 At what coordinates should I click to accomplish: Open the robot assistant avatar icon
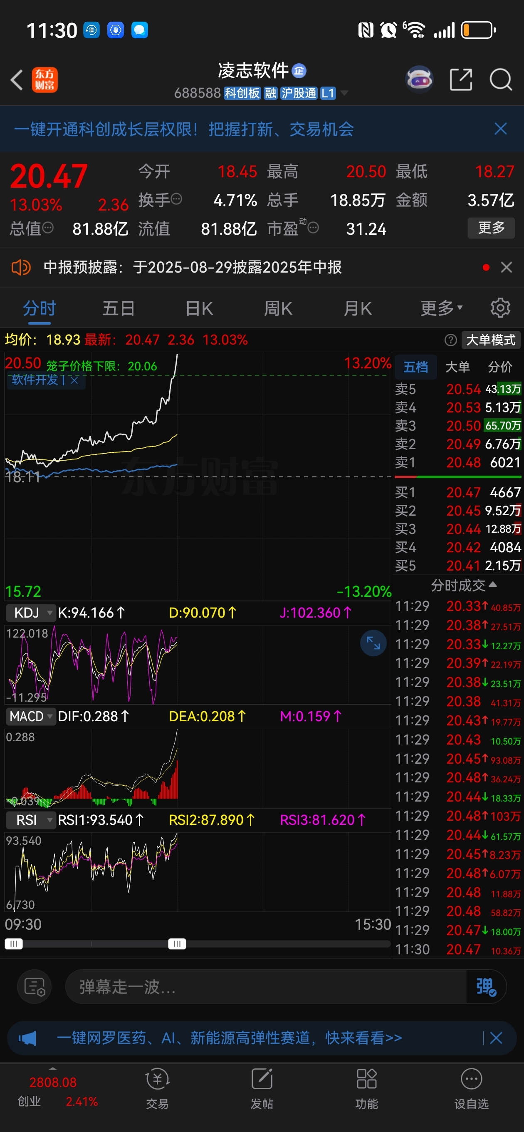click(419, 79)
